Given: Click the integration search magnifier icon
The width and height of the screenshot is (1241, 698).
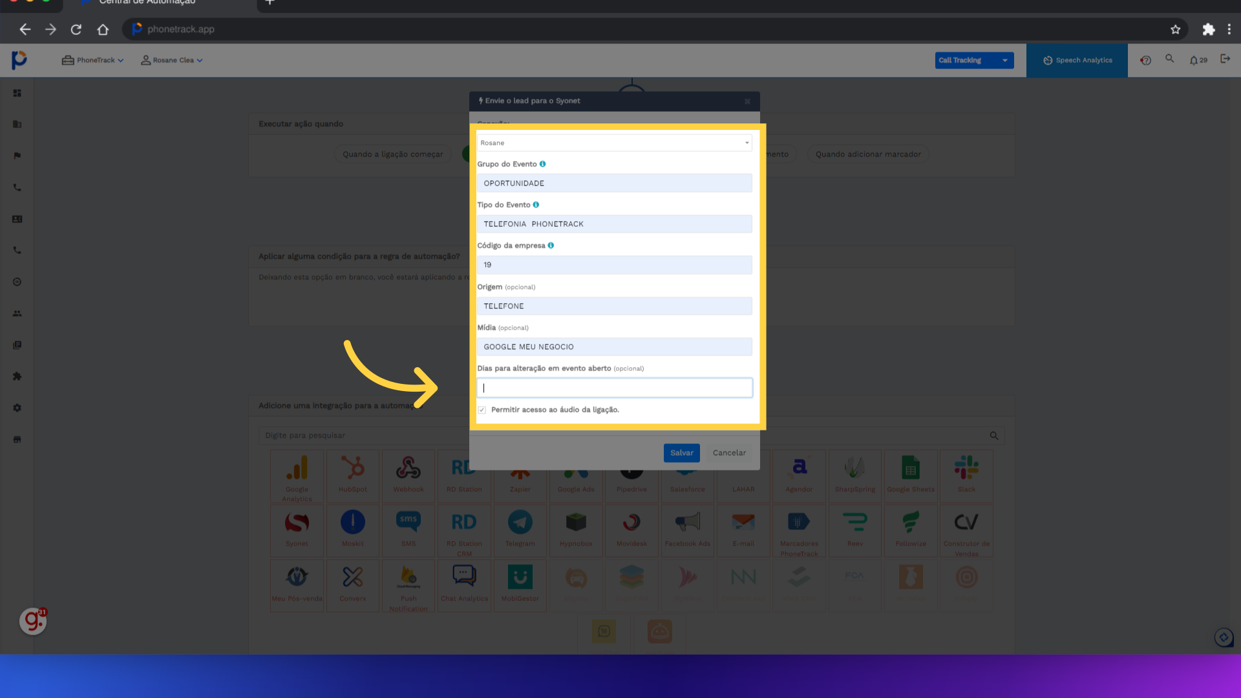Looking at the screenshot, I should click(x=994, y=436).
